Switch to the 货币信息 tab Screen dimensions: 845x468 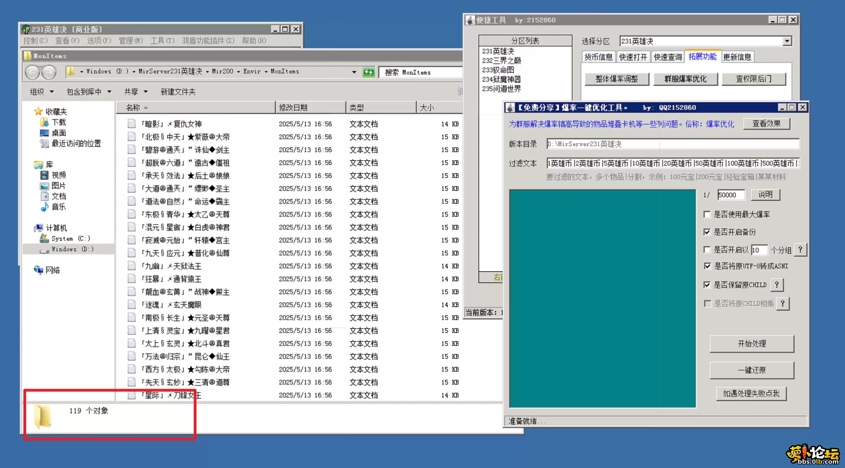(x=598, y=57)
